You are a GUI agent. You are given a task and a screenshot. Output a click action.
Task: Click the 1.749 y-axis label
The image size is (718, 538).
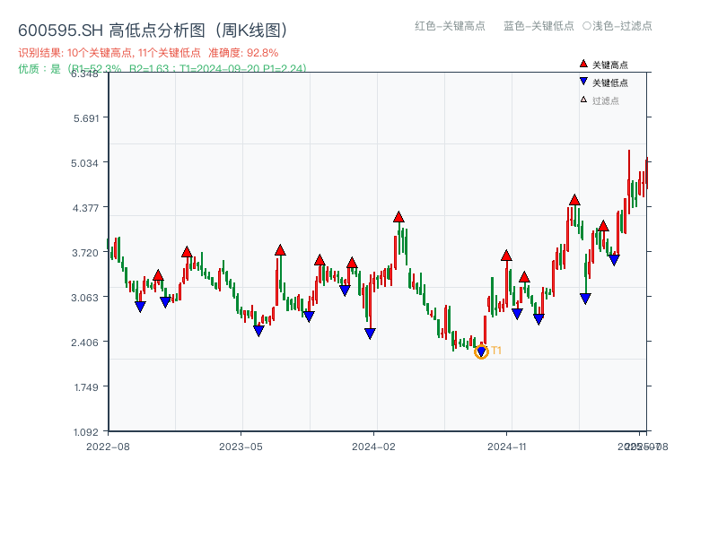tap(86, 387)
